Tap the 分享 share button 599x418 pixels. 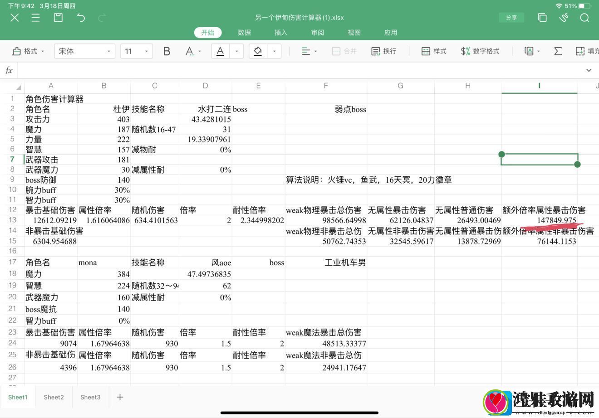click(511, 18)
